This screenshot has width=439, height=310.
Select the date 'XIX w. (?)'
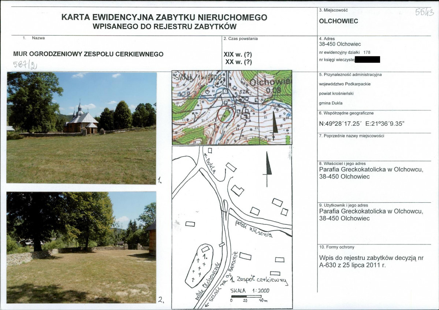point(238,55)
